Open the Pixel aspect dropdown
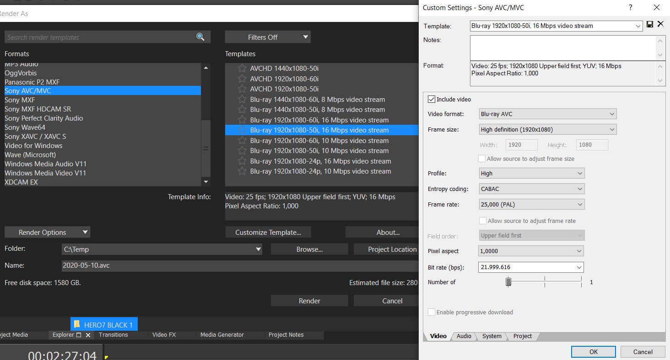The width and height of the screenshot is (670, 360). click(531, 251)
